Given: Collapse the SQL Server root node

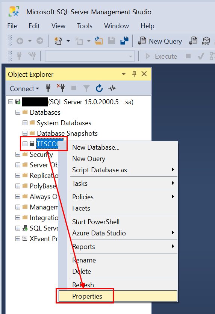Looking at the screenshot, I should pyautogui.click(x=11, y=102).
